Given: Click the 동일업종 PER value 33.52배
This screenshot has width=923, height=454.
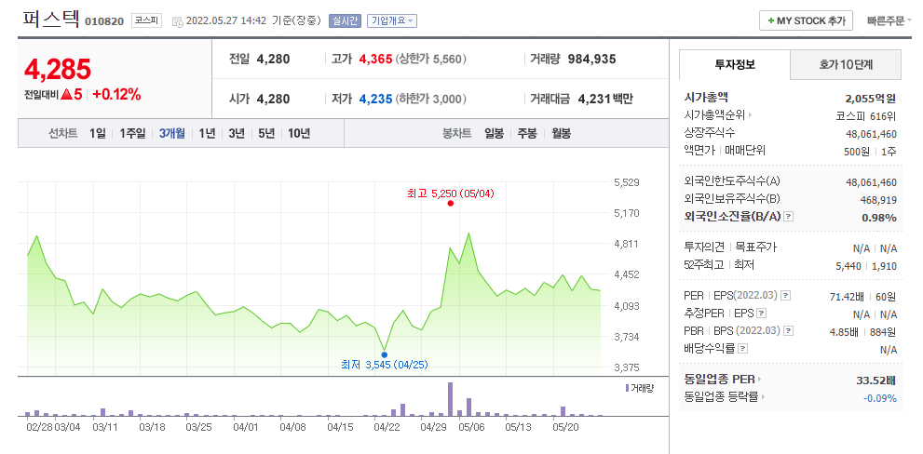Looking at the screenshot, I should [x=876, y=381].
